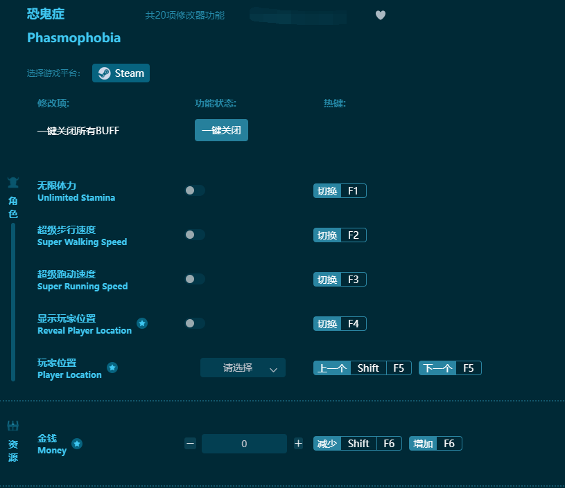
Task: Enable the Super Walking Speed toggle
Action: coord(195,235)
